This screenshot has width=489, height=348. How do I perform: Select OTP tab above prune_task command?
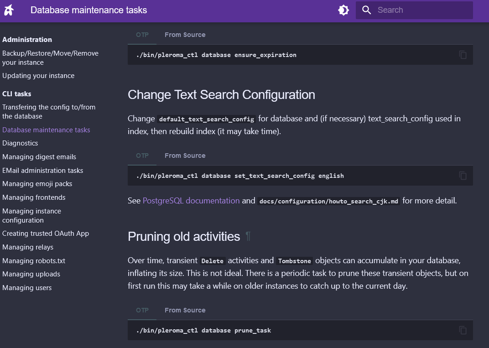coord(142,310)
